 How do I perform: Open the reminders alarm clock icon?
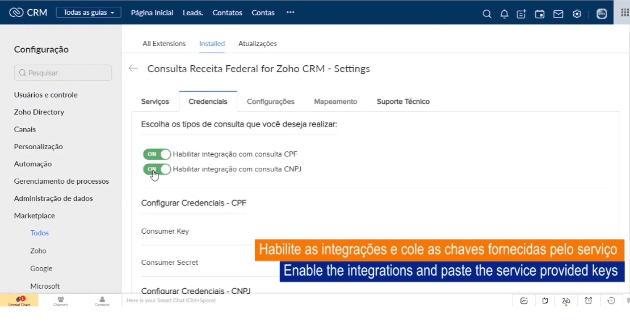[589, 301]
